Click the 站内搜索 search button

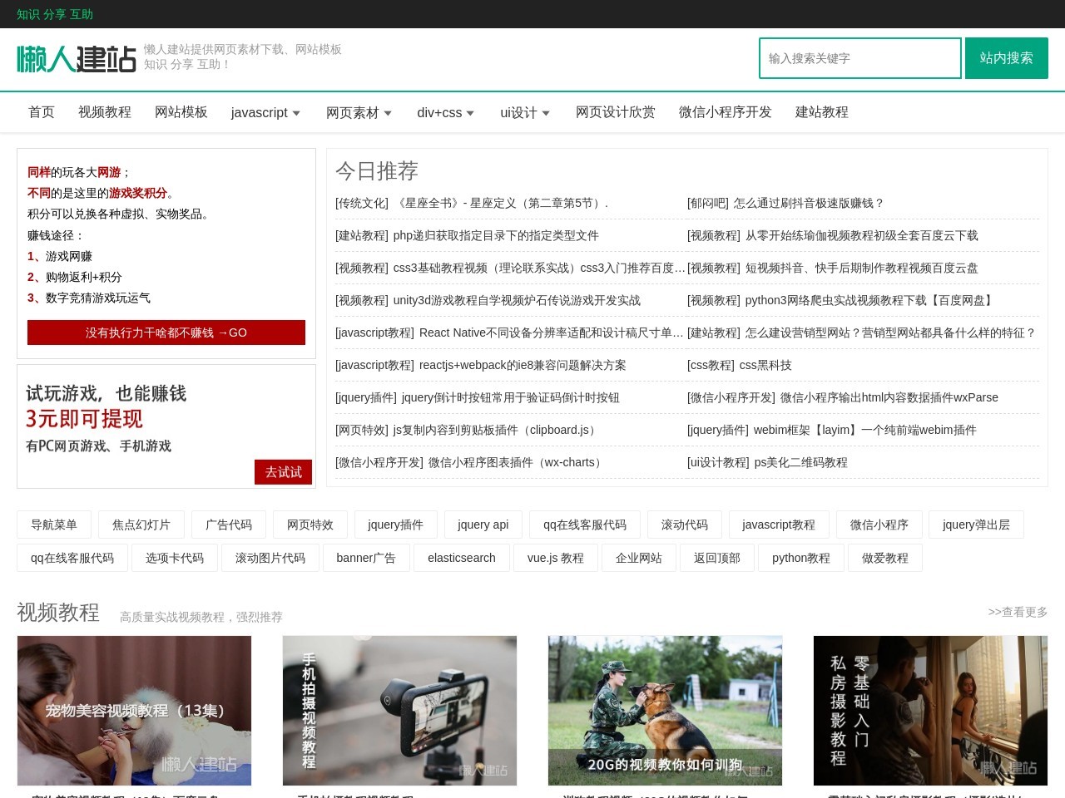tap(1006, 58)
